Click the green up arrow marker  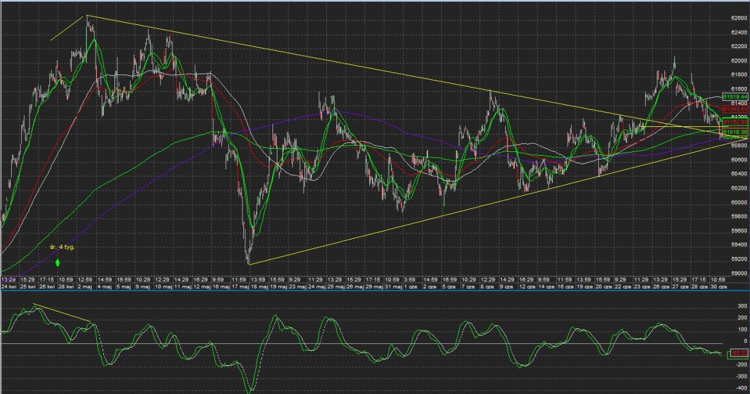[x=57, y=262]
